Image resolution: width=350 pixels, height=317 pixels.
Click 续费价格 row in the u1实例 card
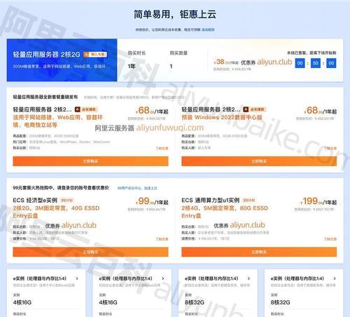click(206, 238)
